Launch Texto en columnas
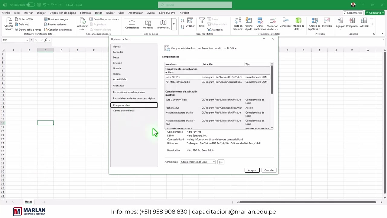 (x=238, y=24)
